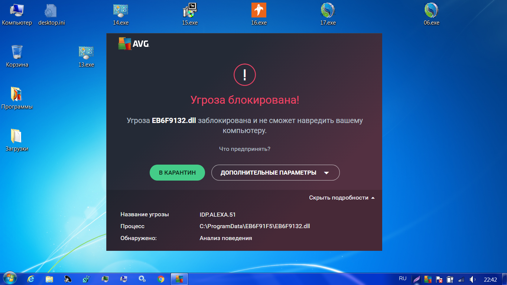Viewport: 507px width, 285px height.
Task: Select the 17.exe desktop icon
Action: (328, 15)
